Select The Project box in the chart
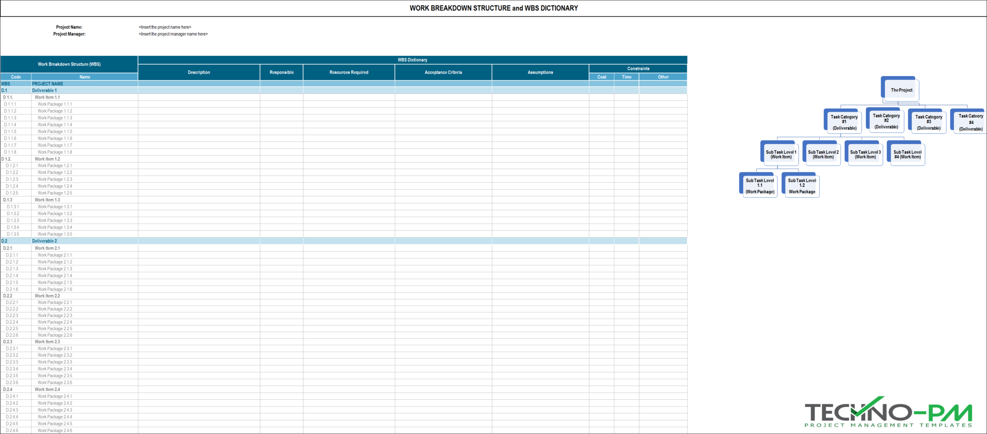The image size is (987, 434). [x=900, y=89]
